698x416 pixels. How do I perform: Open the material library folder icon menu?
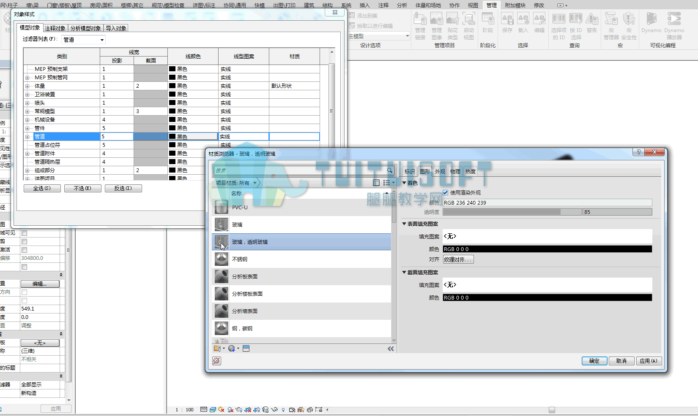click(x=219, y=348)
